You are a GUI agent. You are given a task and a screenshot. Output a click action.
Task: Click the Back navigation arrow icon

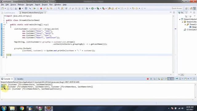coord(137,8)
